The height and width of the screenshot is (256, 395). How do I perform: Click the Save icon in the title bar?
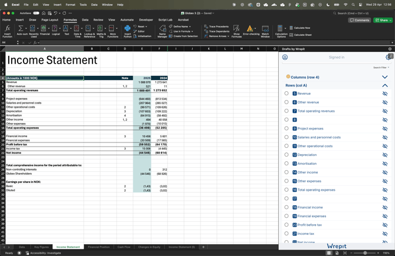[x=50, y=13]
